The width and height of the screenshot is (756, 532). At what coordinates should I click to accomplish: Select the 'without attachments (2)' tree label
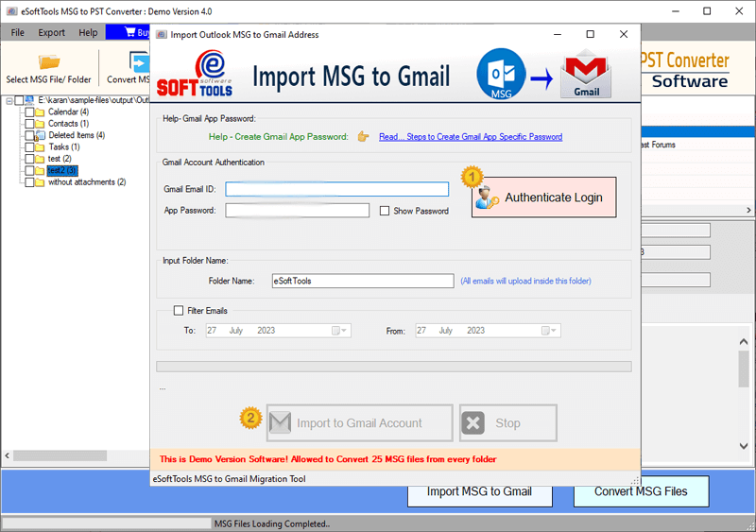click(87, 182)
